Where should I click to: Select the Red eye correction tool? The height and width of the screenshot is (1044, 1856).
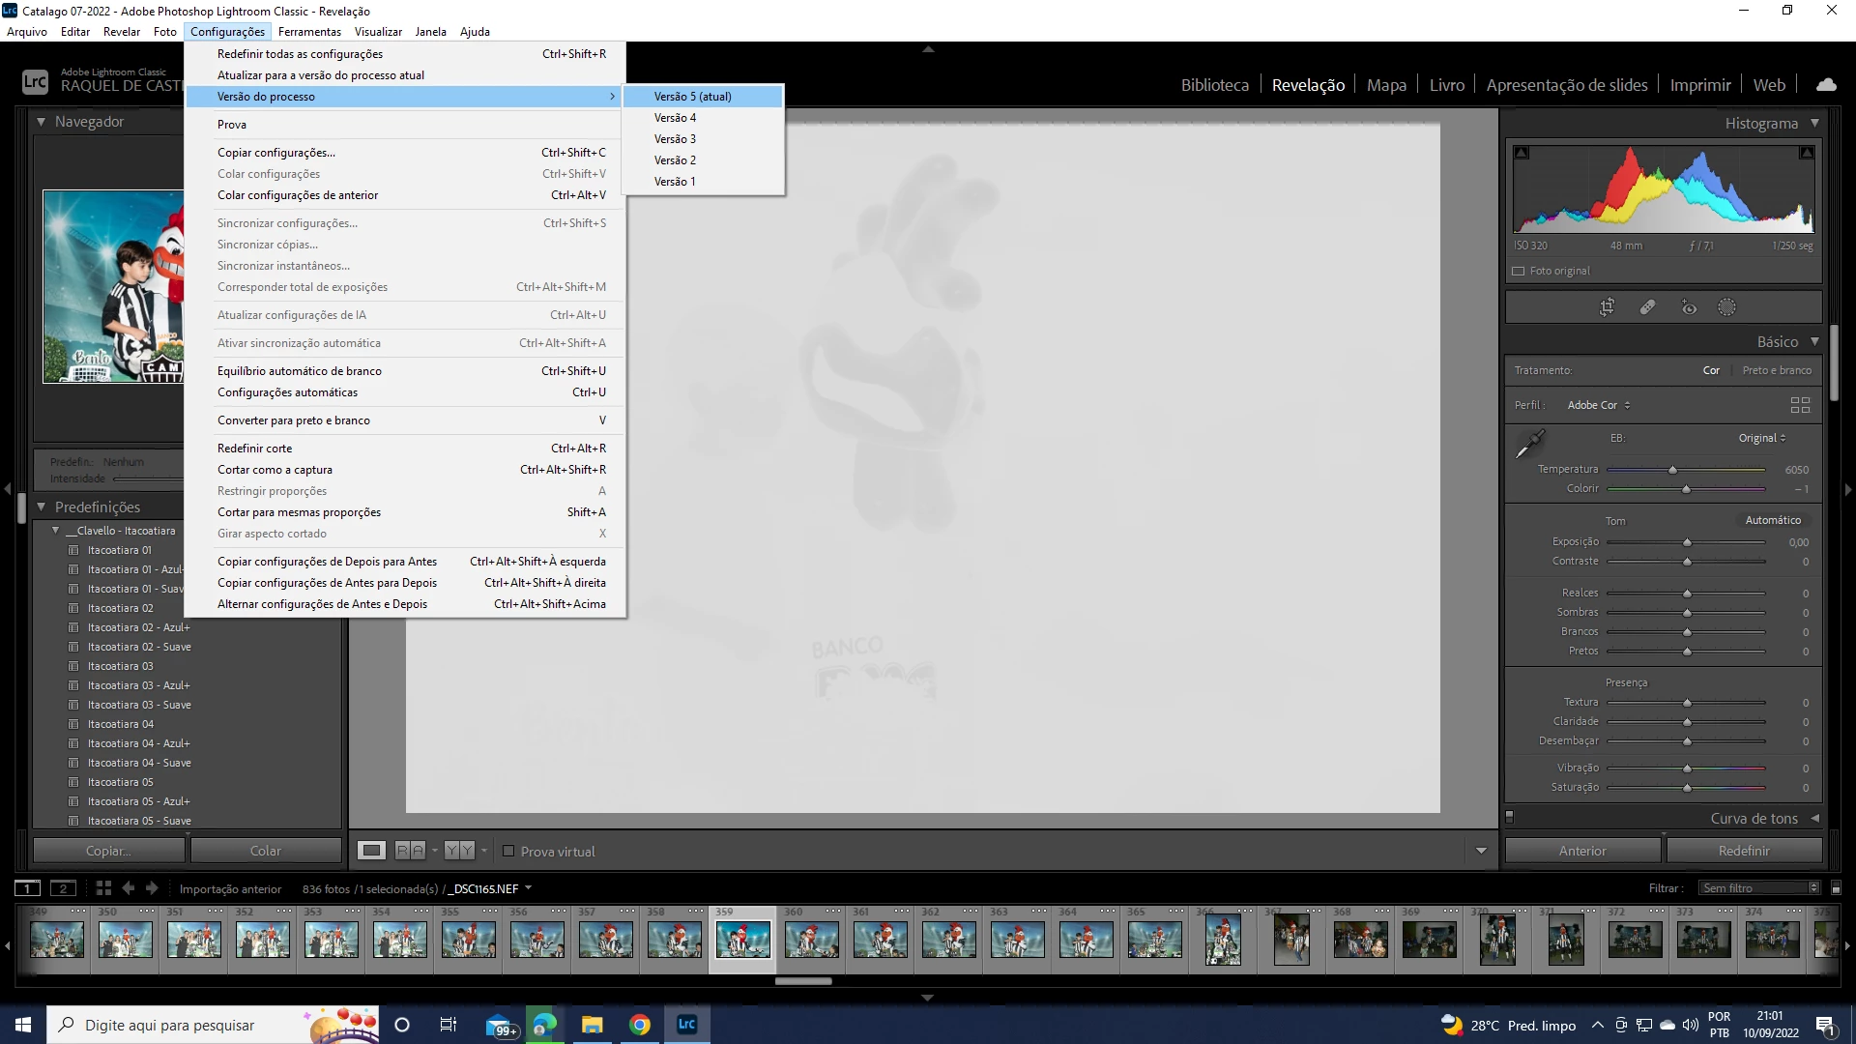1689,307
